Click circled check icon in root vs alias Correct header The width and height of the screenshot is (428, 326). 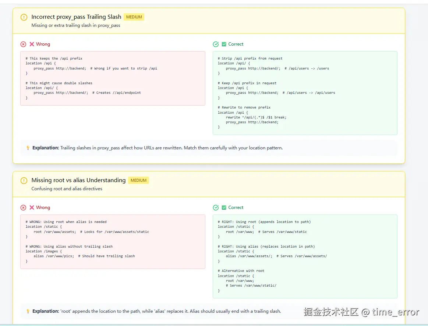(216, 208)
